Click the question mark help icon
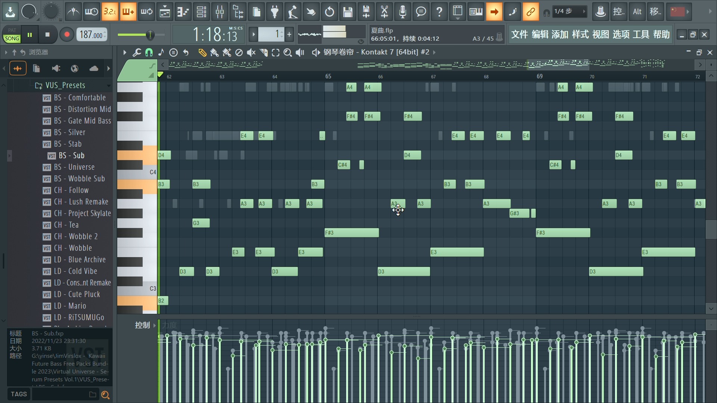This screenshot has width=717, height=403. pos(439,12)
